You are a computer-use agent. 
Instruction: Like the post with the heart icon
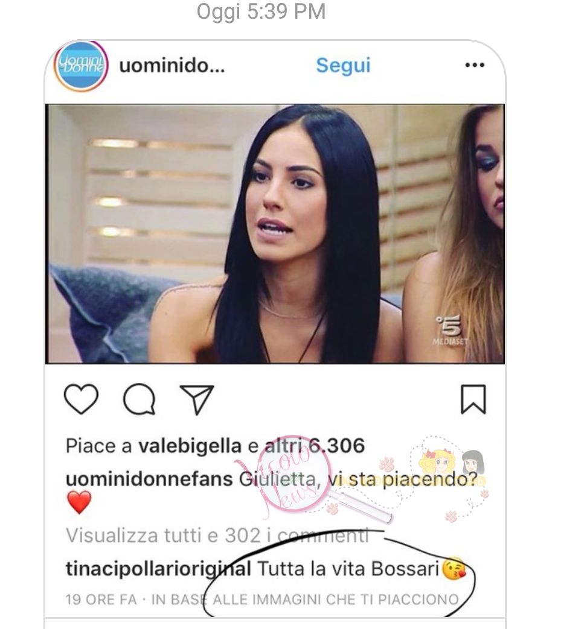click(81, 399)
